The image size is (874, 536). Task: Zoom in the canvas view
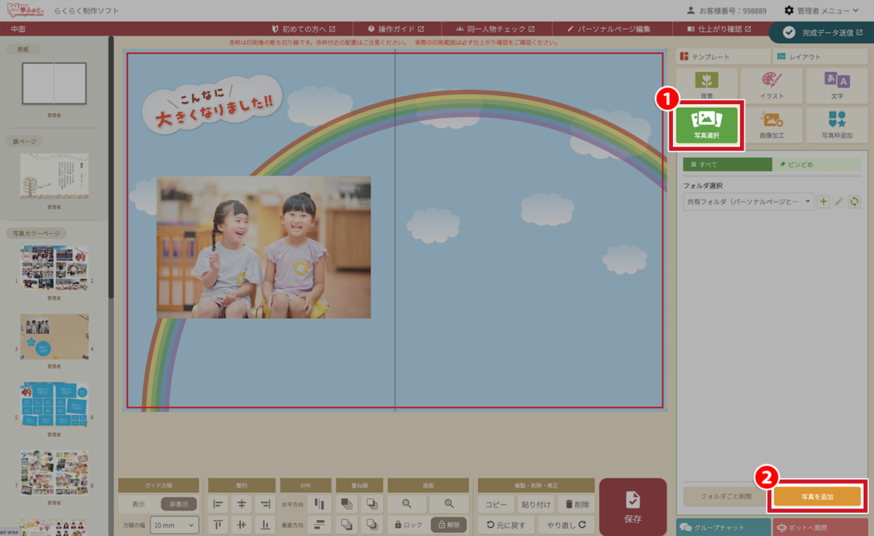tap(449, 504)
